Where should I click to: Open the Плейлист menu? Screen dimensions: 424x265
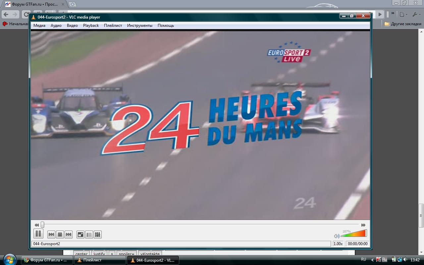click(113, 26)
